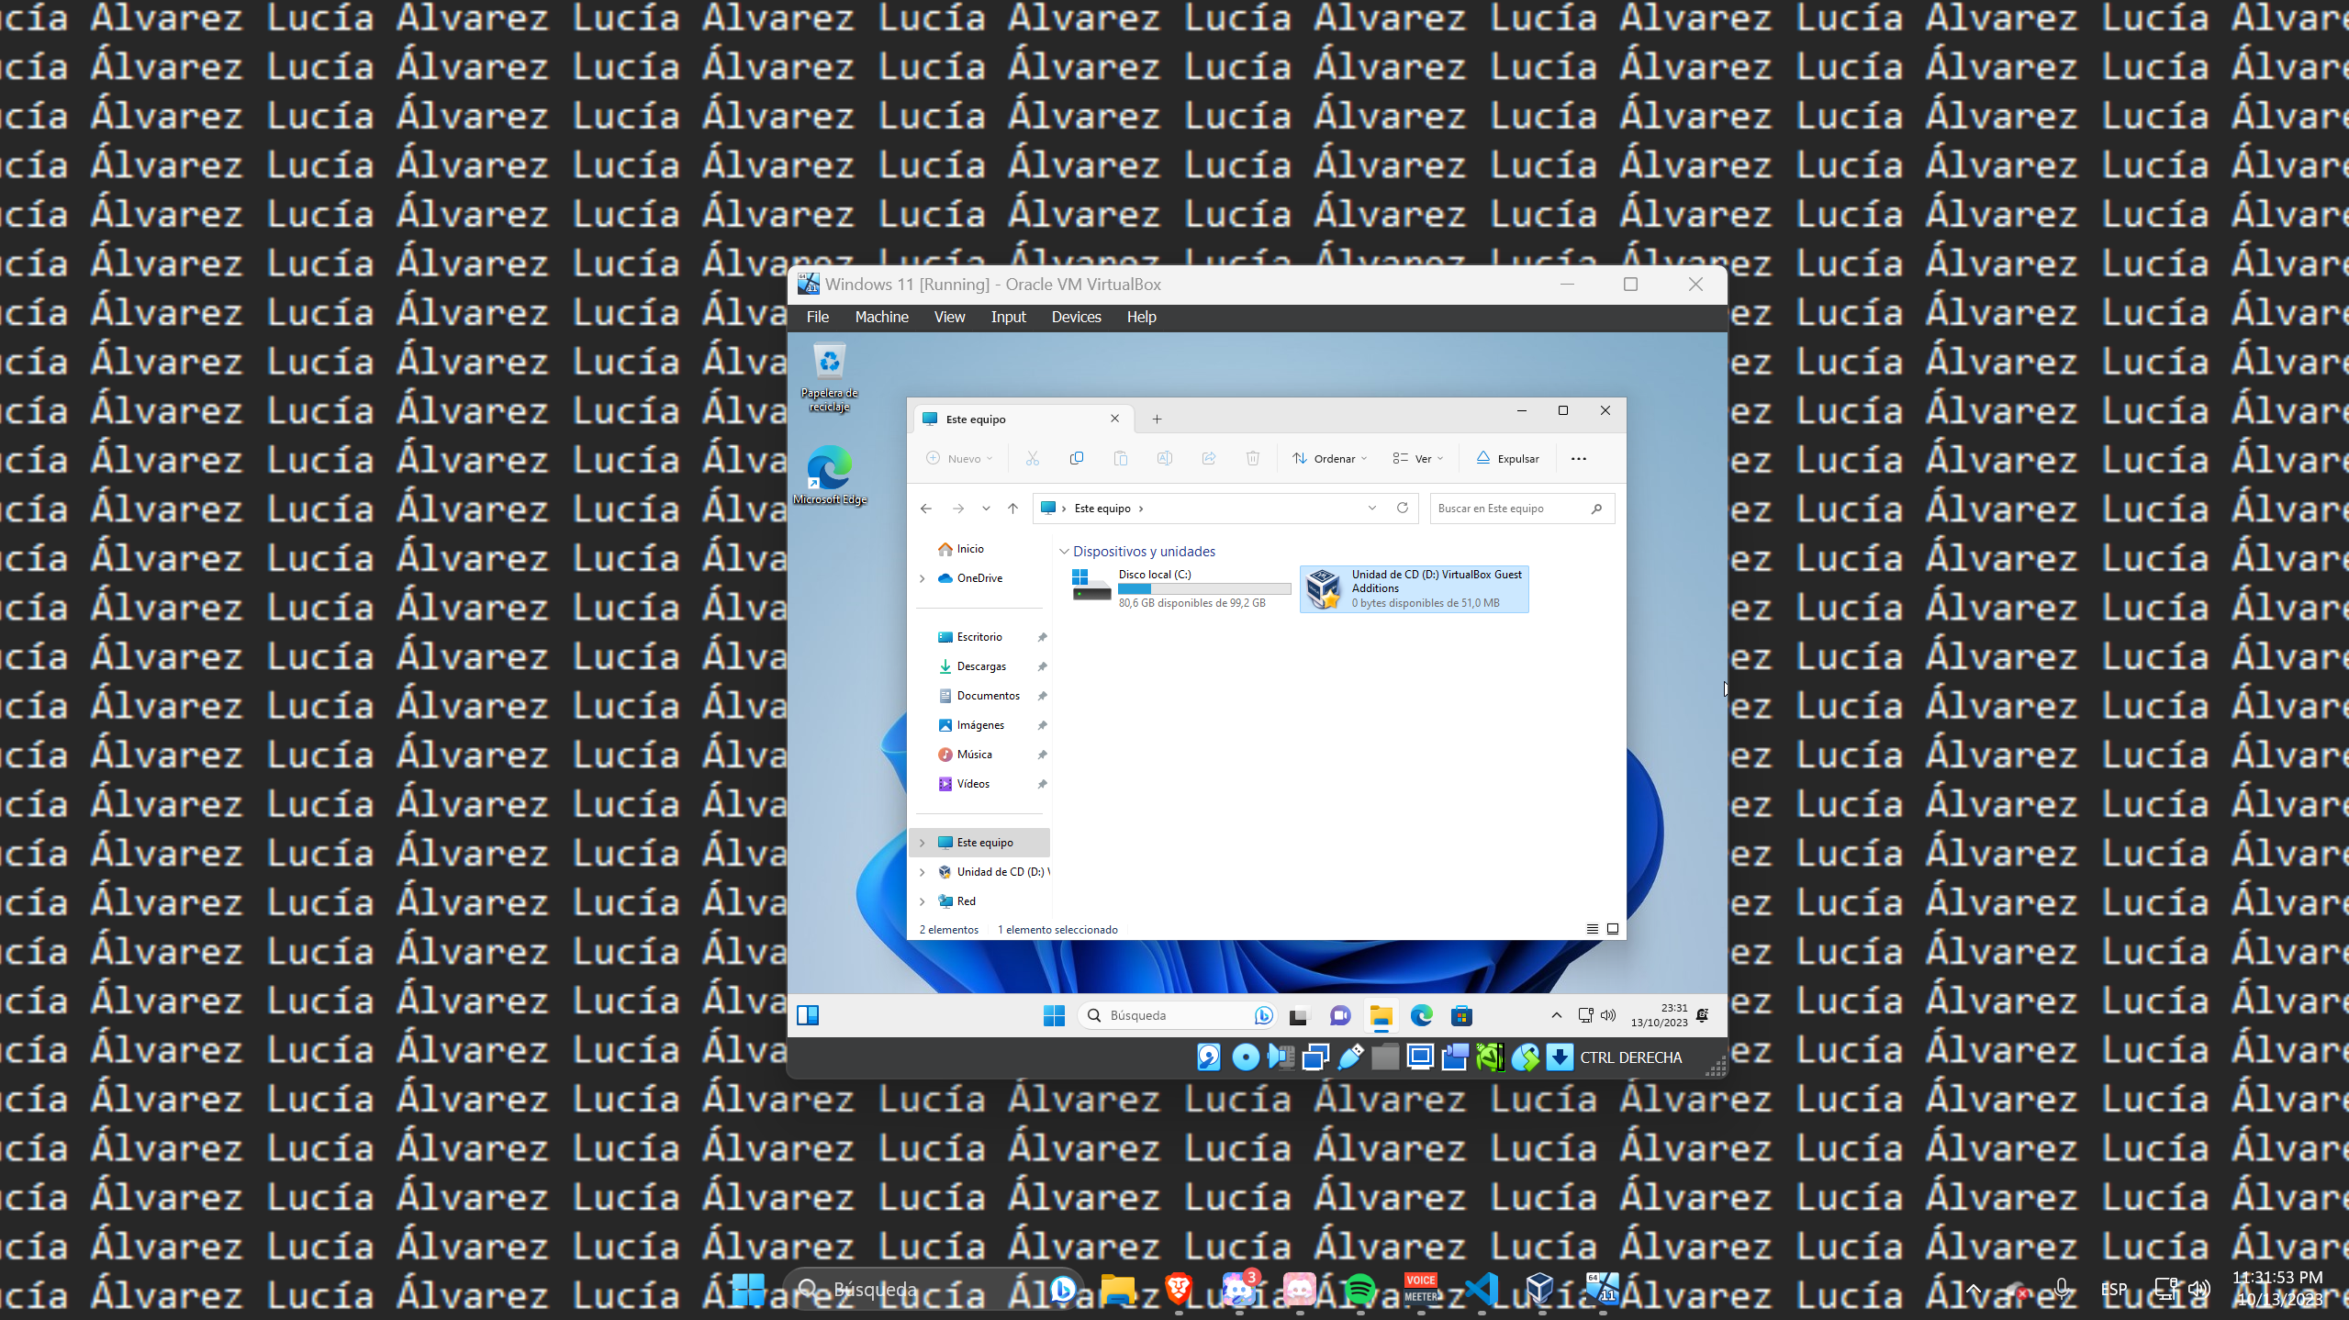Launch VoiceMeeter from the taskbar
This screenshot has width=2349, height=1320.
pos(1421,1289)
